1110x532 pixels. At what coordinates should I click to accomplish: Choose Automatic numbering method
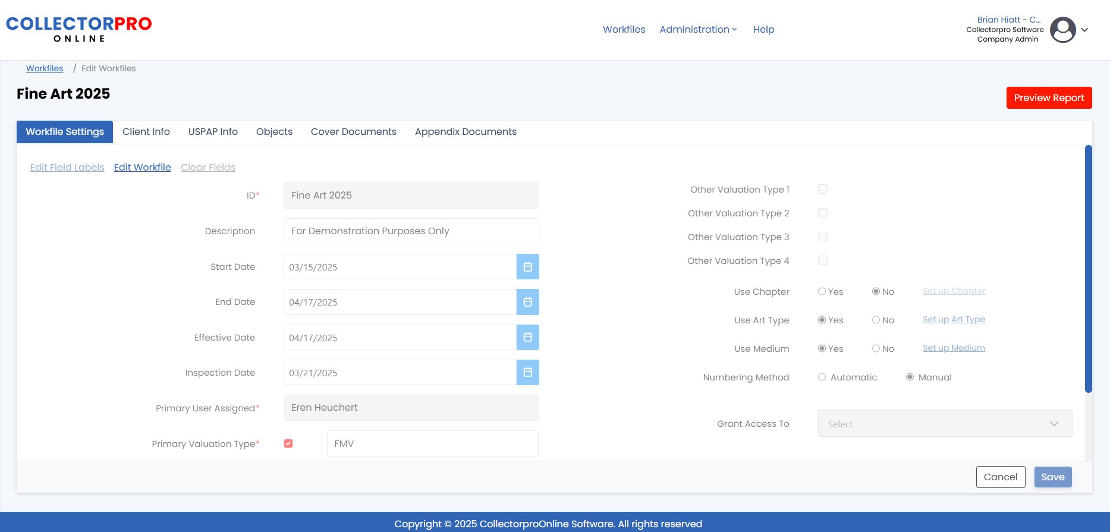pyautogui.click(x=822, y=377)
